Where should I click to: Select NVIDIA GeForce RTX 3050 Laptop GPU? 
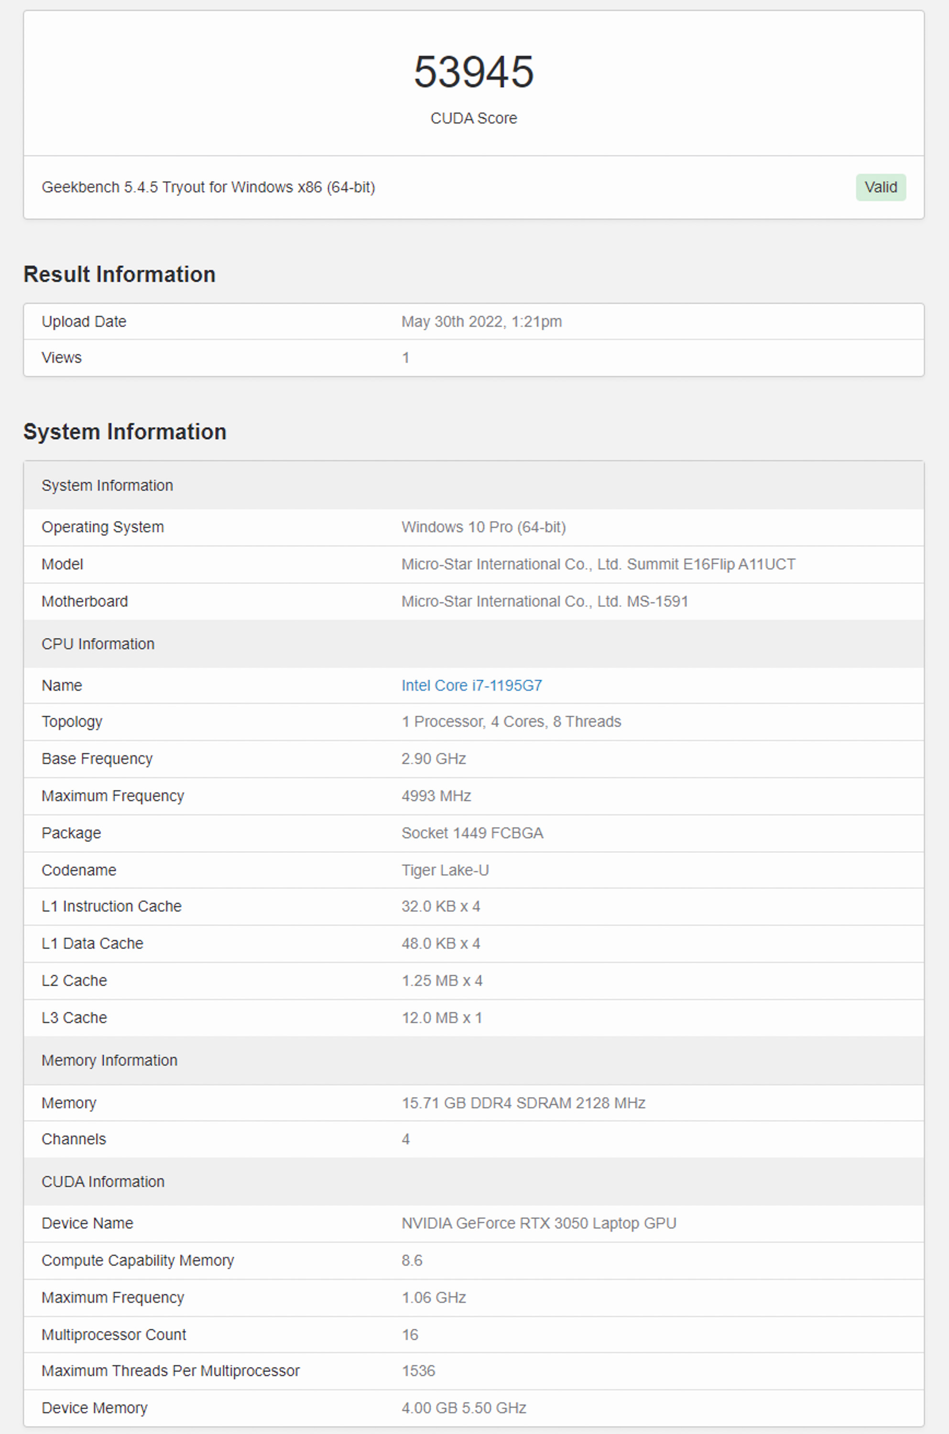pos(539,1223)
